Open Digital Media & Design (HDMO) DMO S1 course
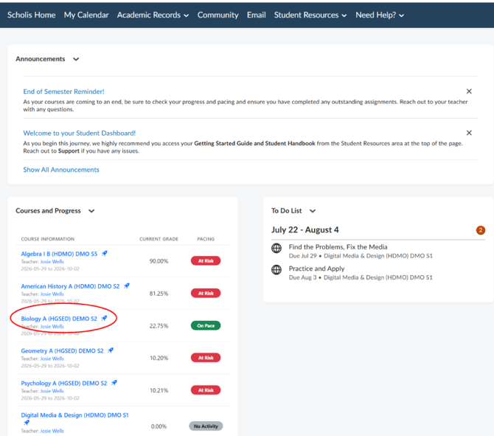Viewport: 494px width, 436px height. [x=74, y=415]
